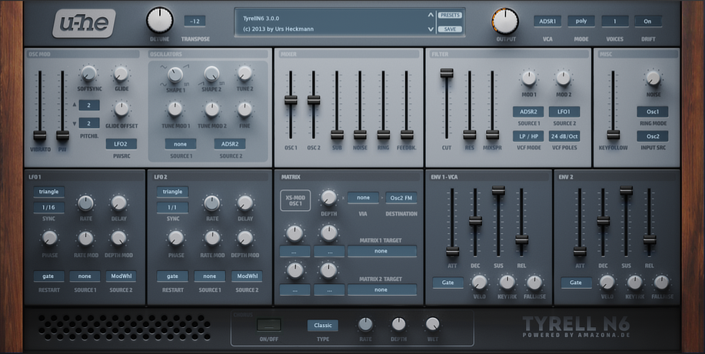Open oscillator Source 2 ADSR2 dropdown

230,144
